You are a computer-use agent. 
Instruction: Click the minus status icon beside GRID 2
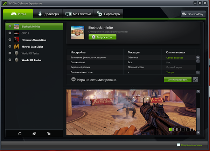10,33
